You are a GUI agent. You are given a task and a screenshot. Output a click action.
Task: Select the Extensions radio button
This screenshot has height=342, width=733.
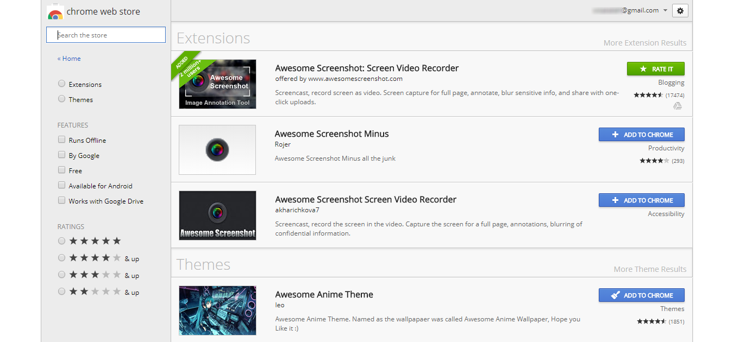61,84
